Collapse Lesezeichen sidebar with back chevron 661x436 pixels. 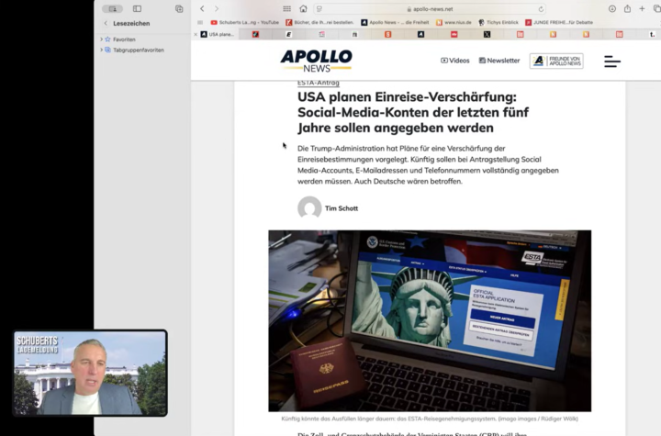(x=106, y=23)
